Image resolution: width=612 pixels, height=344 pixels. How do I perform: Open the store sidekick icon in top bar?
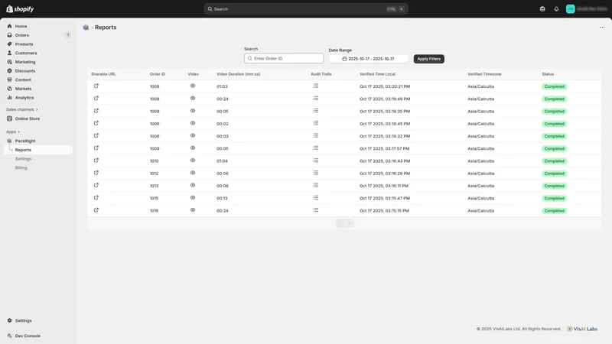point(542,9)
